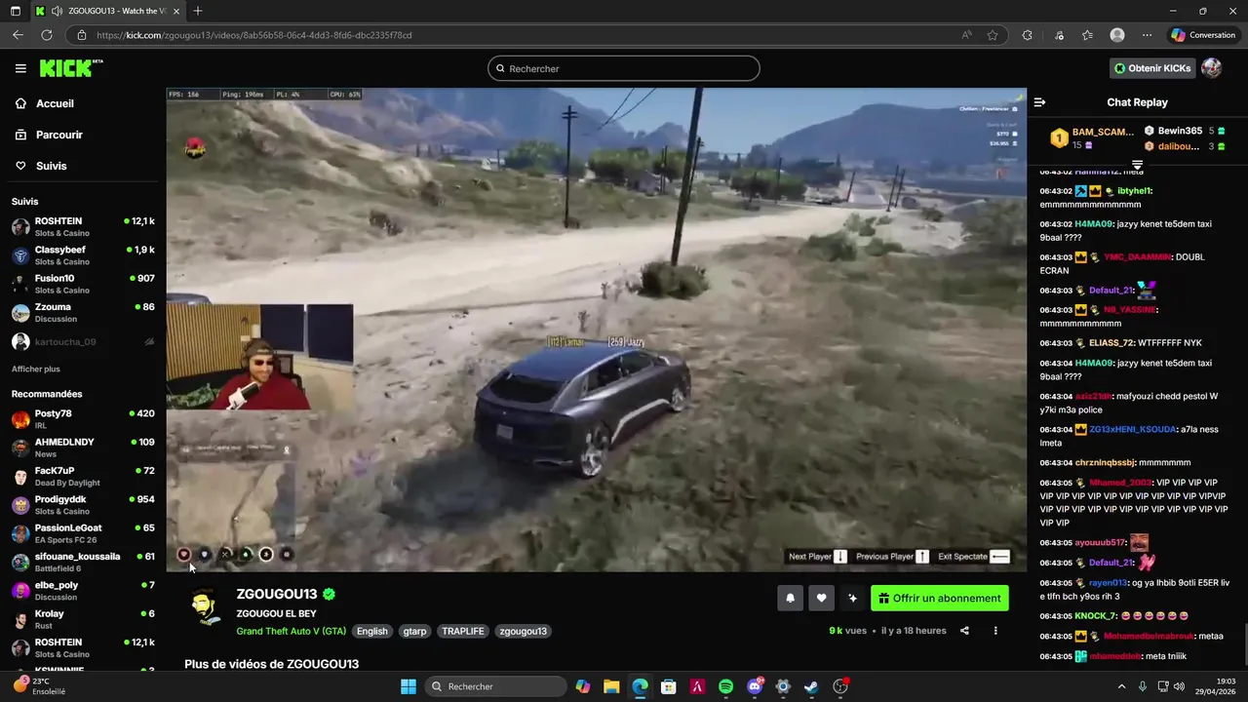1248x702 pixels.
Task: Open Spotify from the taskbar
Action: point(725,686)
